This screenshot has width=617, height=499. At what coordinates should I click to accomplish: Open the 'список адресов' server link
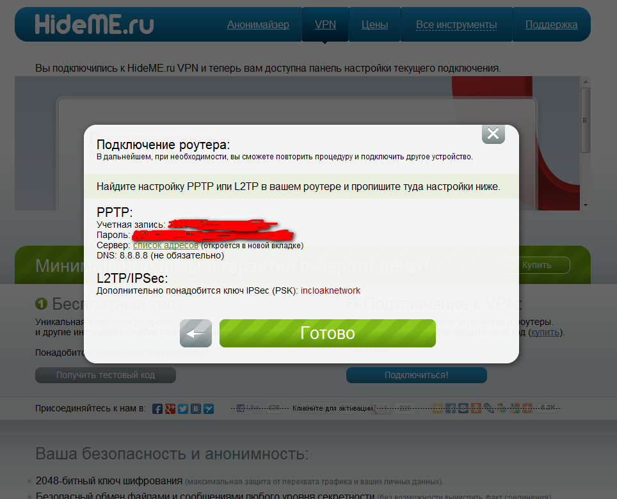point(166,246)
